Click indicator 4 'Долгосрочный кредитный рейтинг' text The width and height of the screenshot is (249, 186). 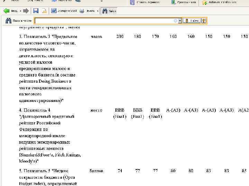[x=46, y=120]
